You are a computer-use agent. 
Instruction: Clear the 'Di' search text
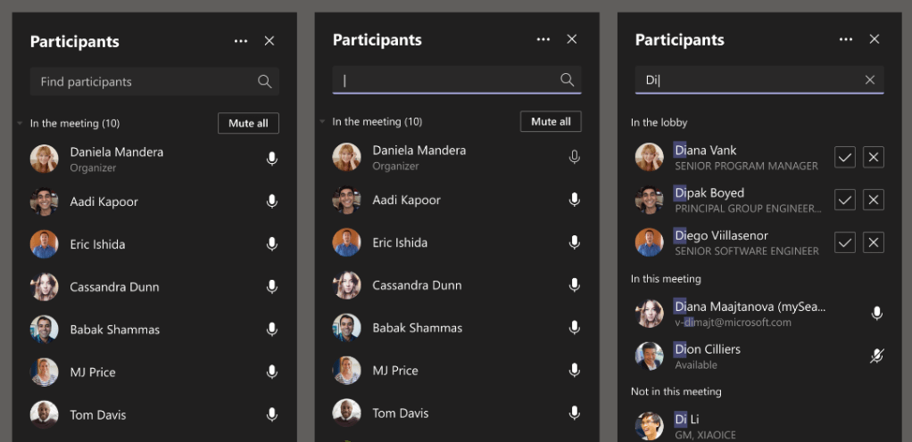click(869, 80)
